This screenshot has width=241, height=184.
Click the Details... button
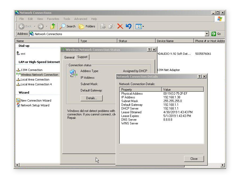[x=91, y=98]
